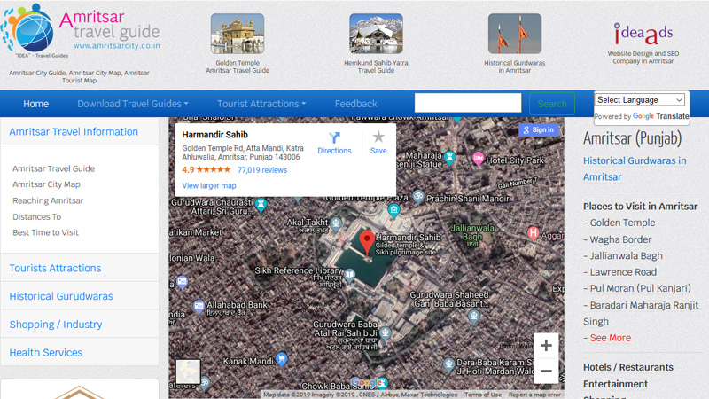Click the Report a map error link

point(534,395)
